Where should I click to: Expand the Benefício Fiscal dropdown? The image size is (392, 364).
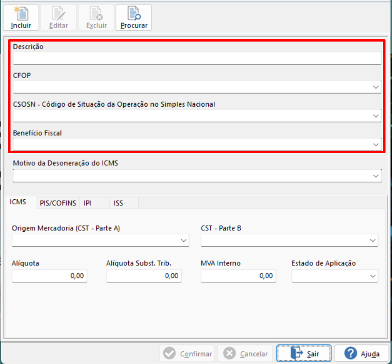(x=197, y=145)
